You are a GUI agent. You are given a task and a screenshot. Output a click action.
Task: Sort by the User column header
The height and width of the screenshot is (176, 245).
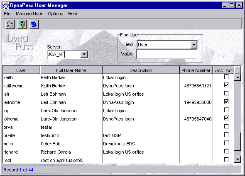coord(21,70)
